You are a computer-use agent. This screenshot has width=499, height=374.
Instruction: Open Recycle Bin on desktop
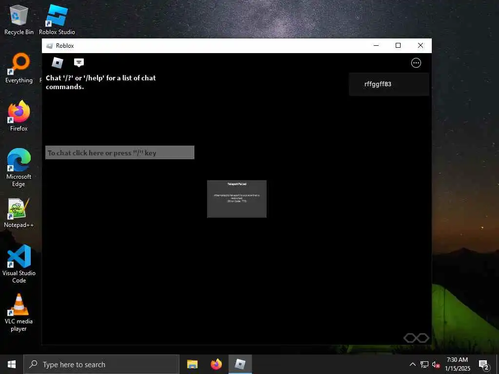[x=19, y=19]
